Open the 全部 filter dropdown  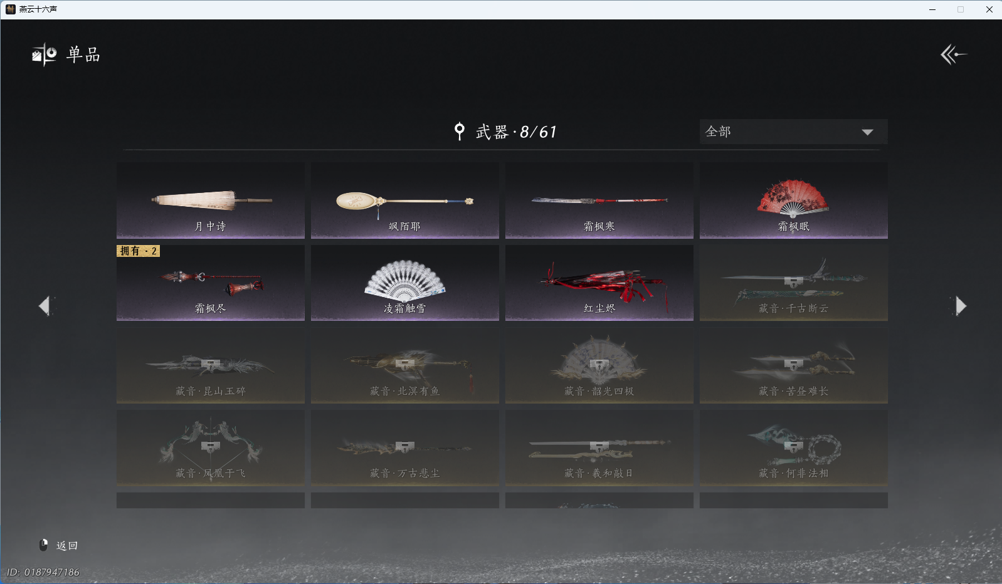(x=793, y=132)
